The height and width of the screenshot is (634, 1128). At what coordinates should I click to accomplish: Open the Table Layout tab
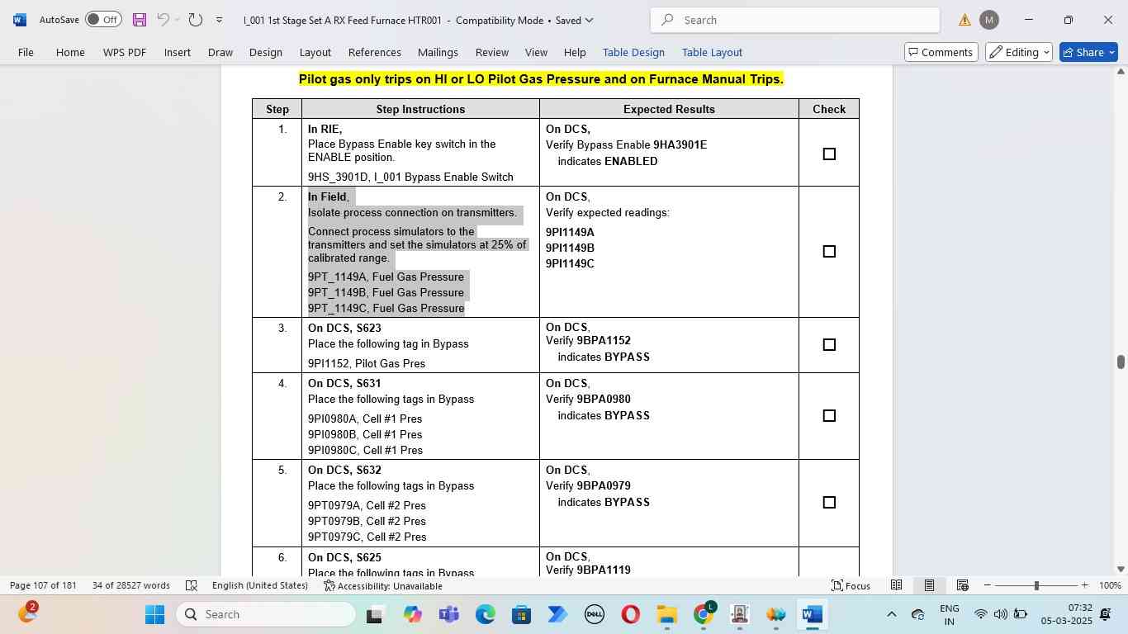coord(712,52)
